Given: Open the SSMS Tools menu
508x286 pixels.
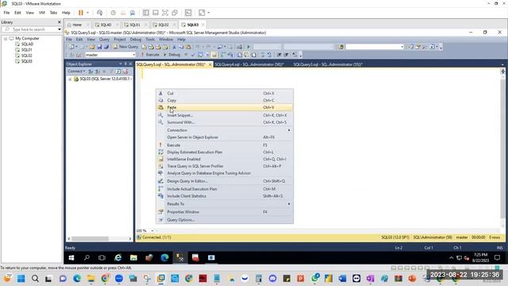Looking at the screenshot, I should pyautogui.click(x=150, y=40).
